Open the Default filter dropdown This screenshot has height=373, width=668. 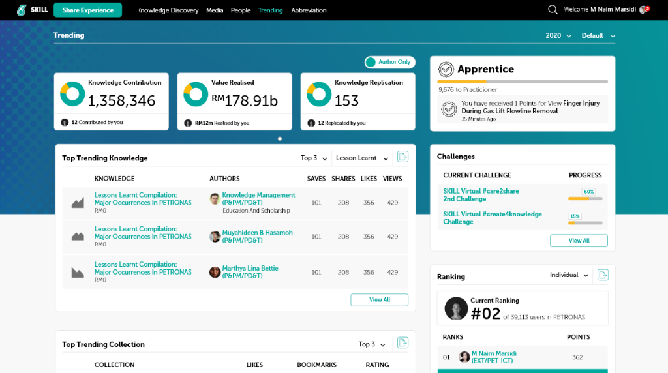coord(598,36)
